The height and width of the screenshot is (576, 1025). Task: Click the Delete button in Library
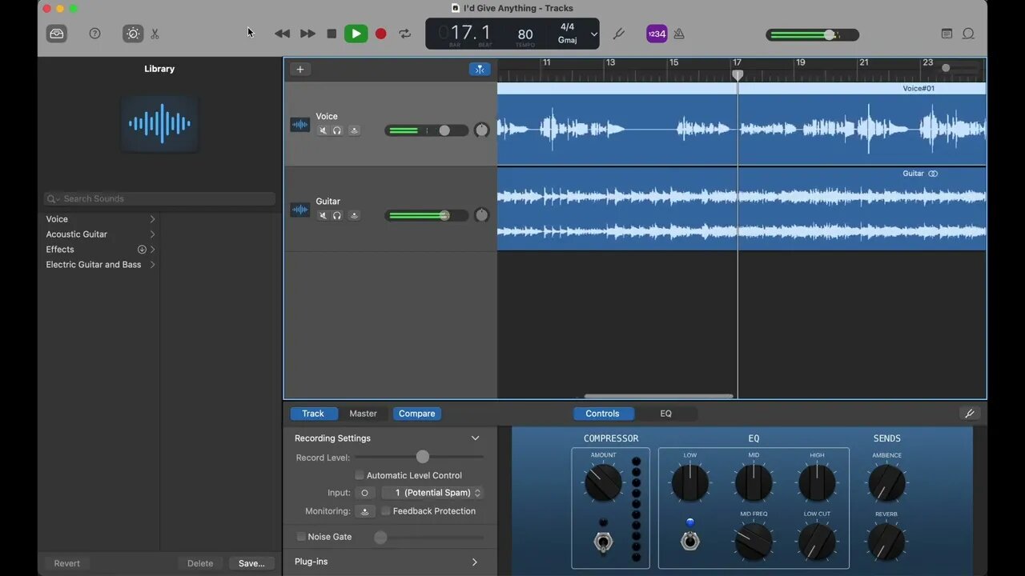click(x=200, y=563)
